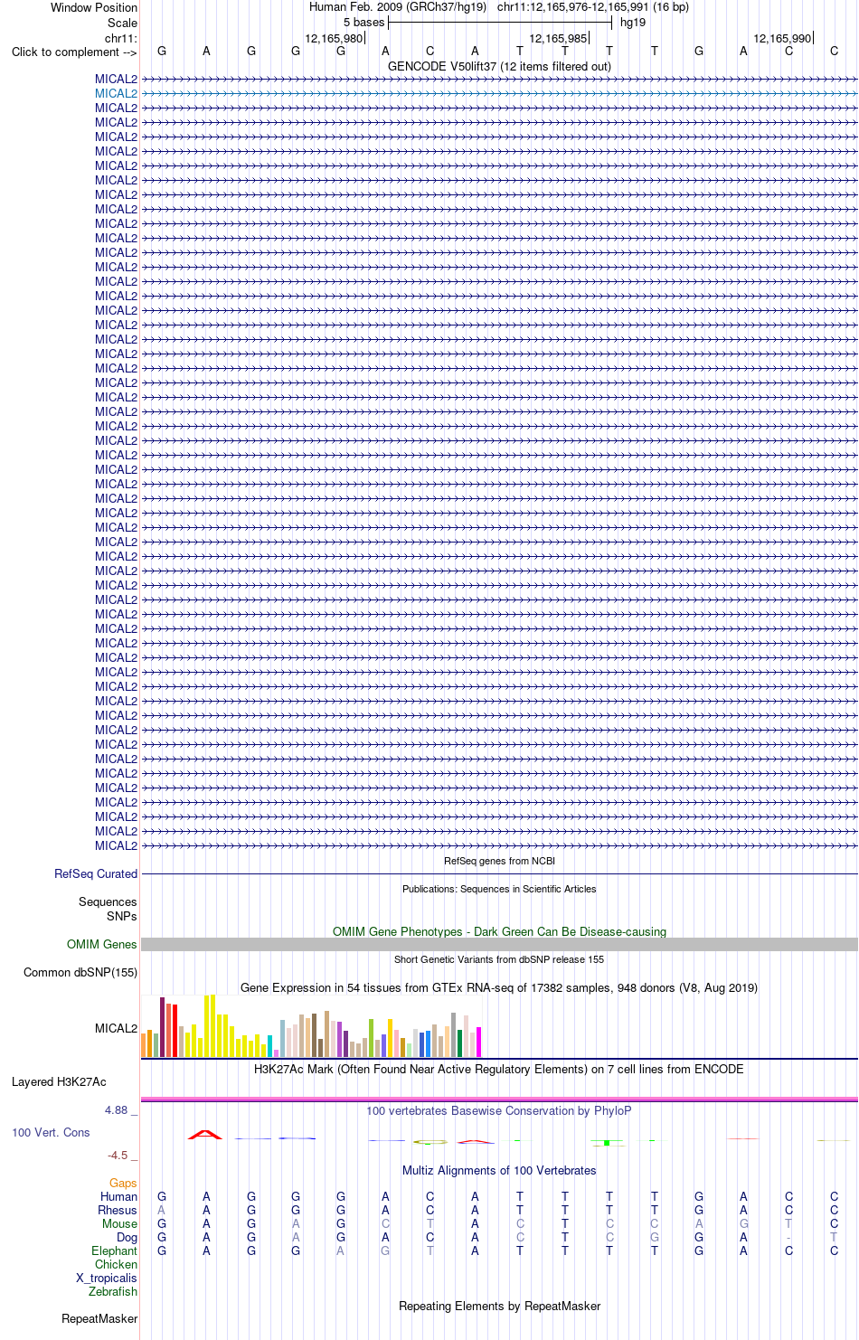
Task: Select the 'Scale' label in the left margin
Action: (122, 23)
